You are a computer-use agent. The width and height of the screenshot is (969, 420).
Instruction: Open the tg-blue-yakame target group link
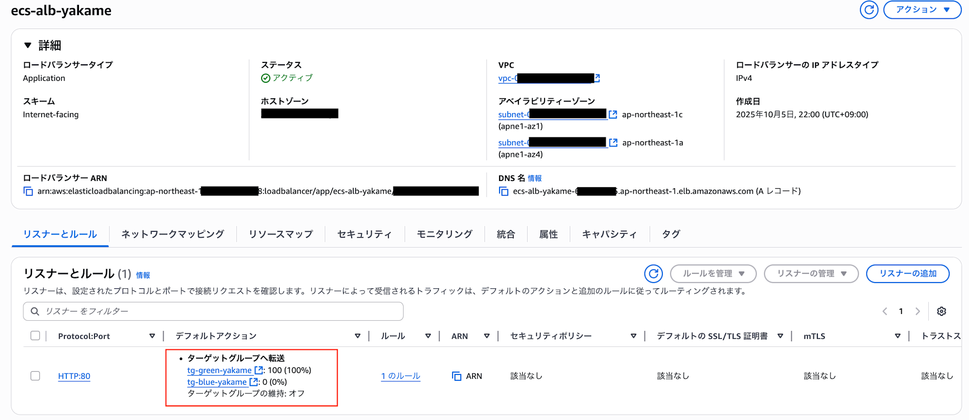217,382
